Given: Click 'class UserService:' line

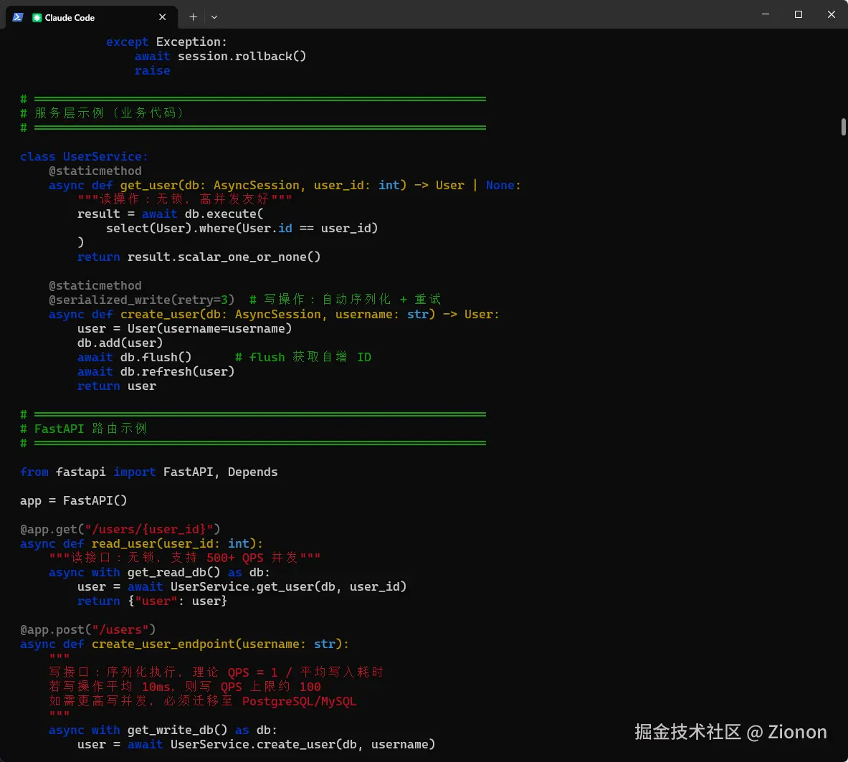Looking at the screenshot, I should tap(84, 156).
